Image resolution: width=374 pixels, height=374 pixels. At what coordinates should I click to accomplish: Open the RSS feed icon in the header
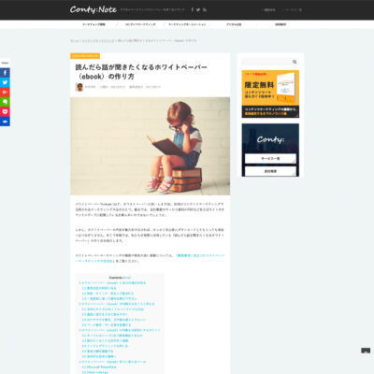pos(205,9)
